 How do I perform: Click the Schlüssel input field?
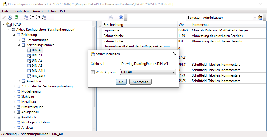click(x=148, y=64)
